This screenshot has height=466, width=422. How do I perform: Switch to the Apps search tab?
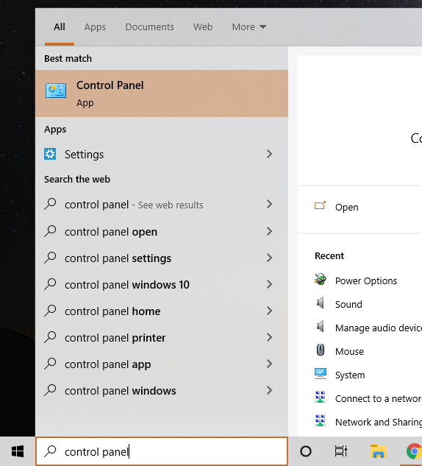tap(95, 27)
